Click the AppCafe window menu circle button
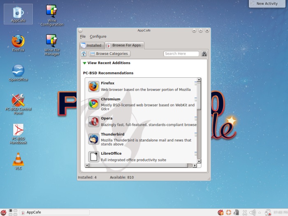The height and width of the screenshot is (216, 288). (x=80, y=31)
